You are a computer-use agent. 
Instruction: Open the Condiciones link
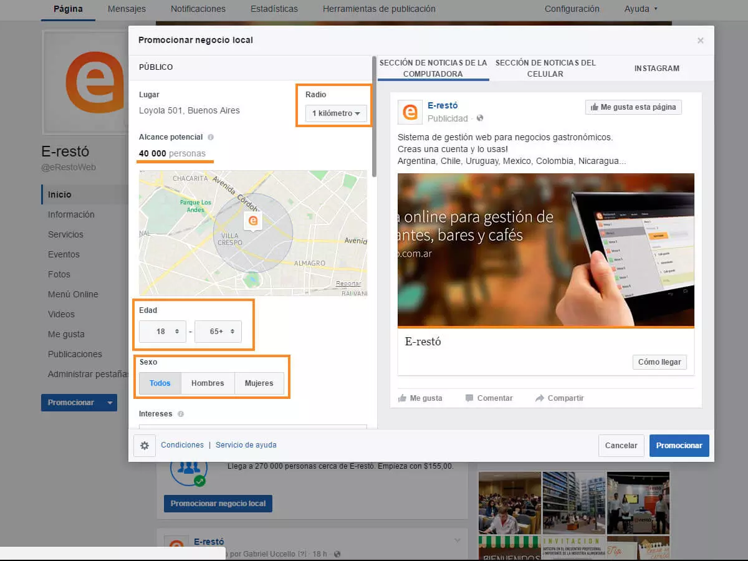click(182, 445)
